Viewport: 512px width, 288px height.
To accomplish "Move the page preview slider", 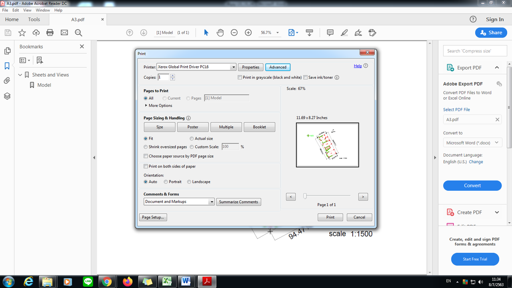I will coord(305,196).
